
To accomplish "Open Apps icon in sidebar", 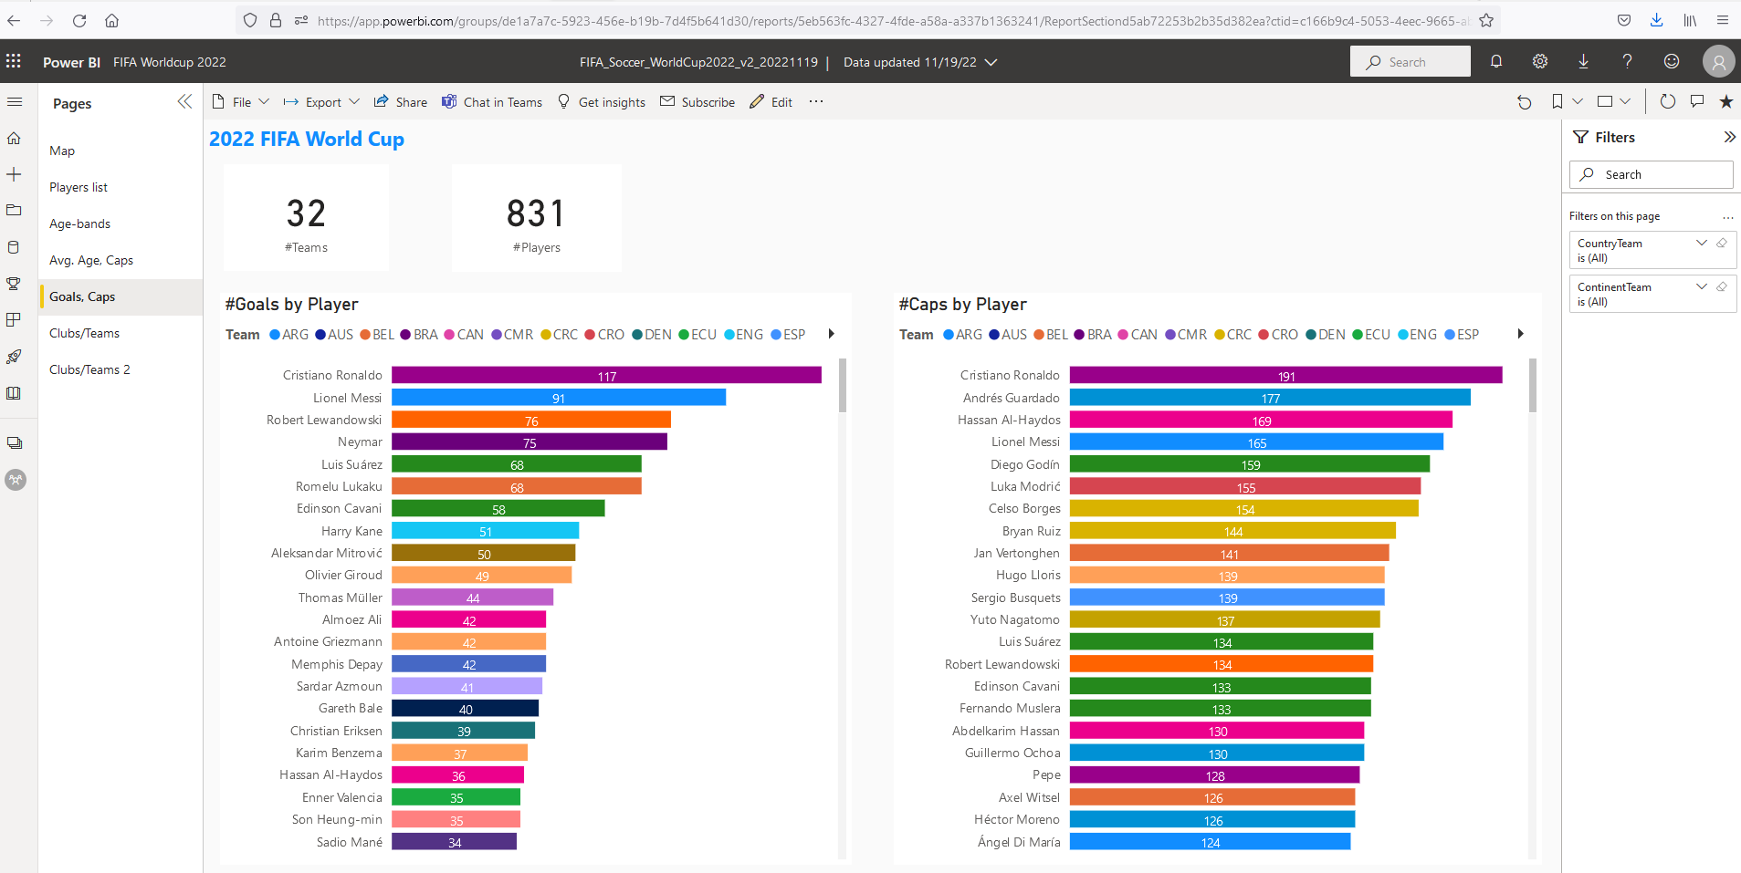I will [14, 319].
